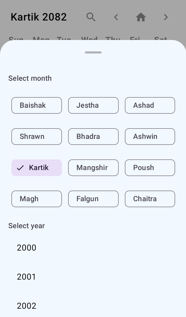
Task: Select Chaitra as the month
Action: coord(150,199)
